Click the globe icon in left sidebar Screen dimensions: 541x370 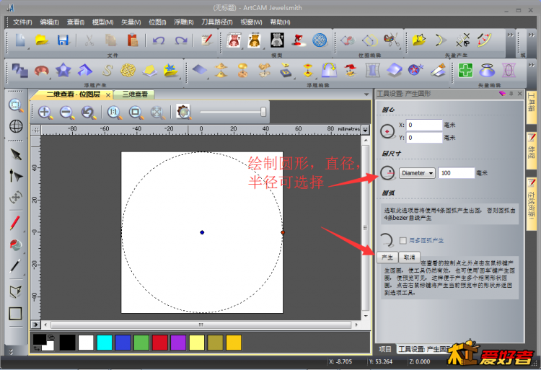(x=16, y=126)
